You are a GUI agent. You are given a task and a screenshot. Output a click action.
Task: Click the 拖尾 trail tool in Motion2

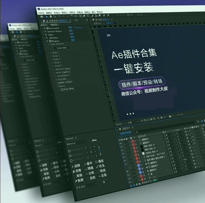[x=79, y=181]
